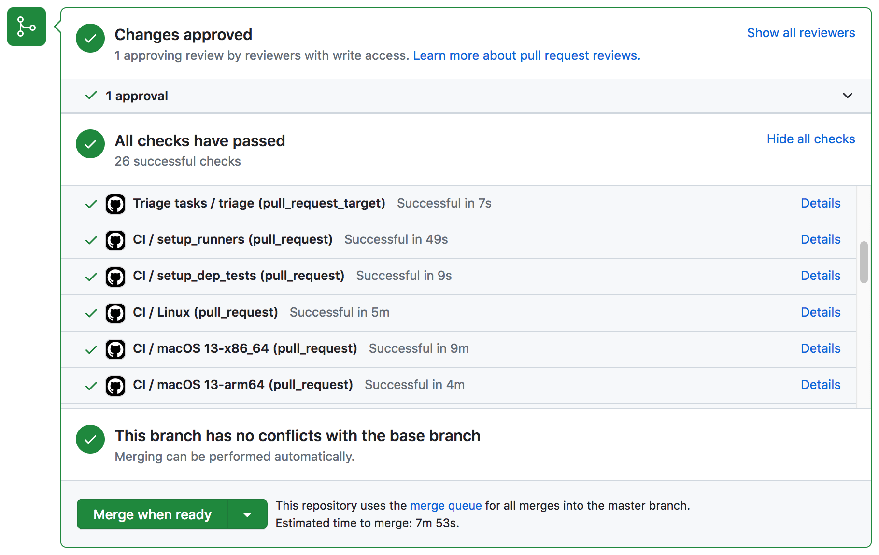View Details for CI / Linux check

tap(820, 312)
